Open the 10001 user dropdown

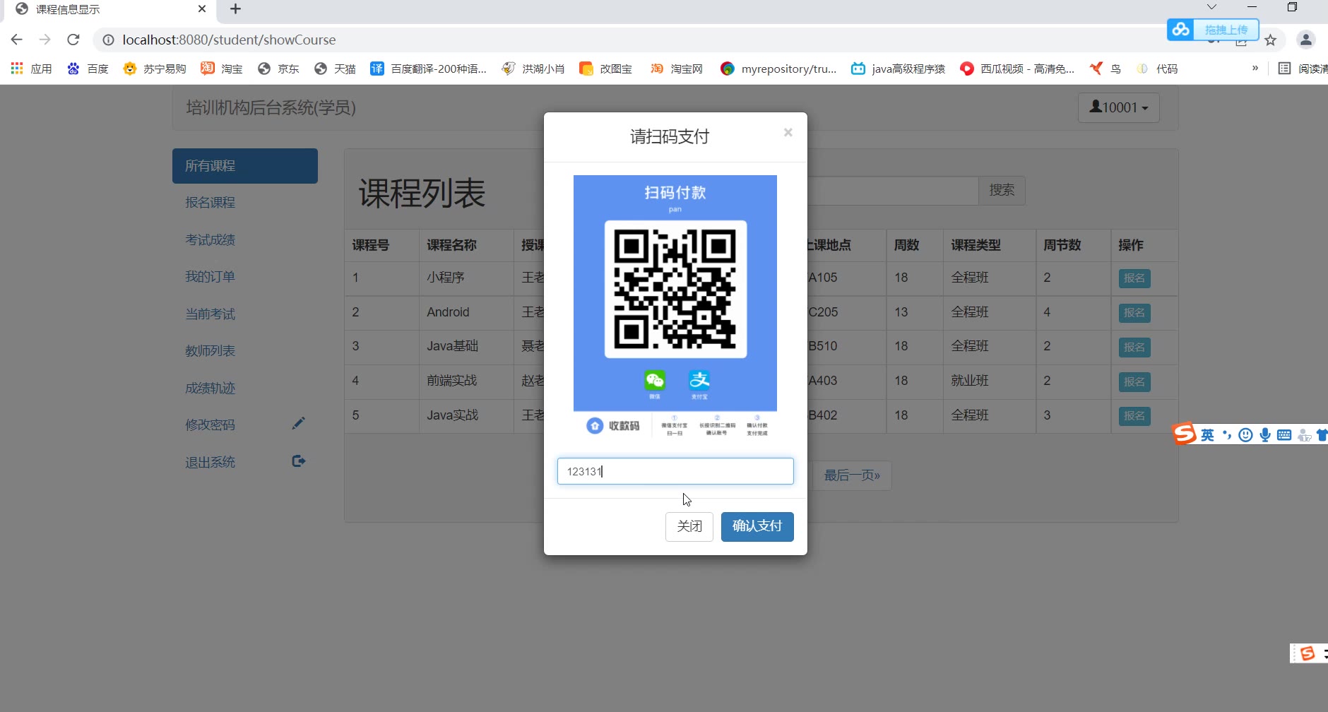[x=1119, y=107]
